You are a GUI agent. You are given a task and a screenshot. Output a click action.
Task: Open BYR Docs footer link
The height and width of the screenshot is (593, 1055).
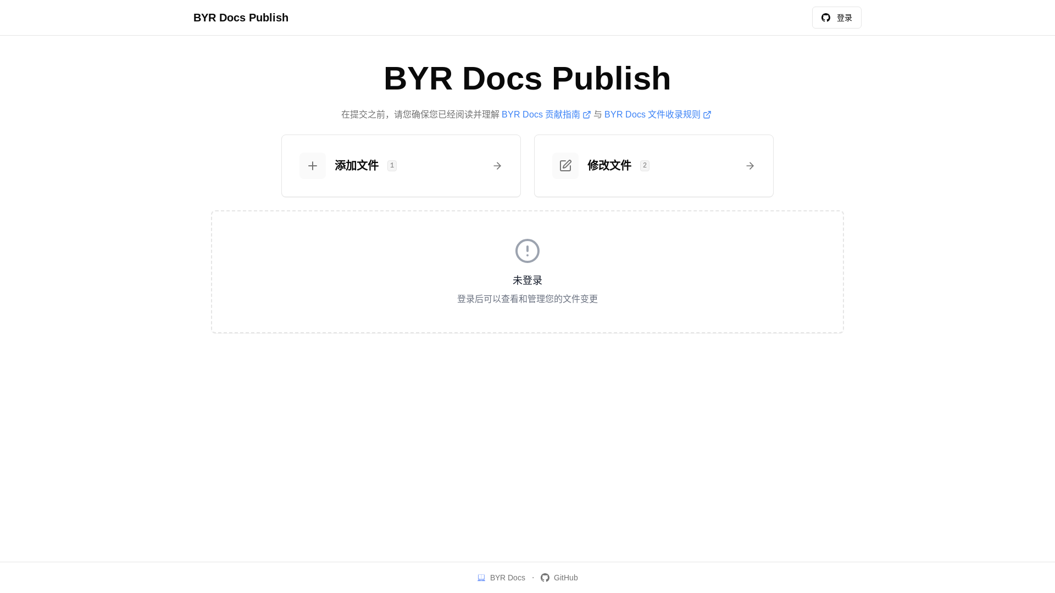pyautogui.click(x=501, y=578)
